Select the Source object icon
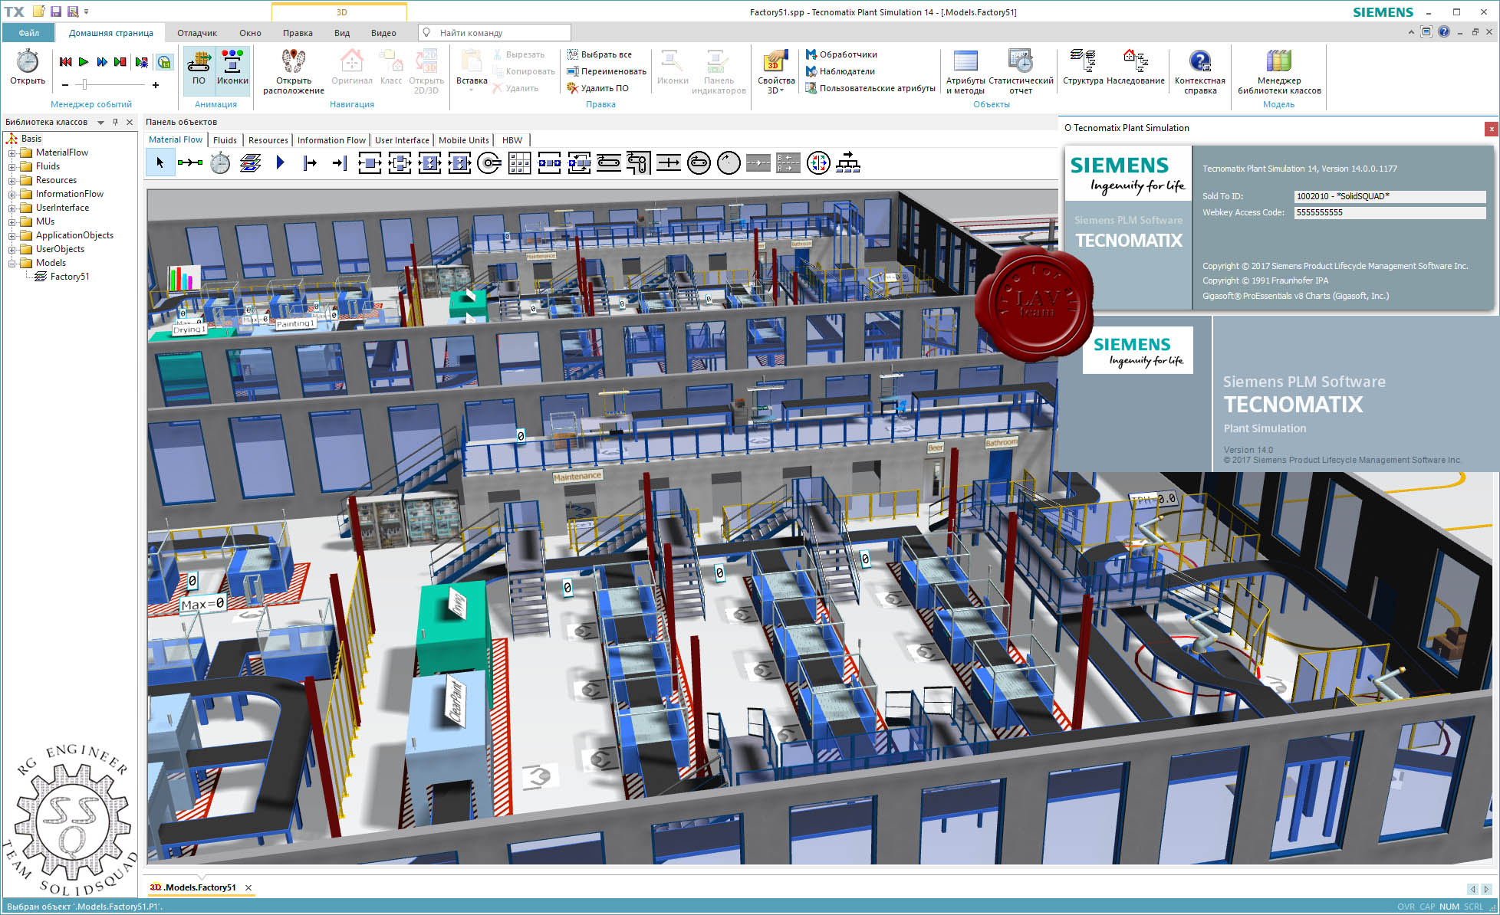Screen dimensions: 1500x915 (310, 162)
